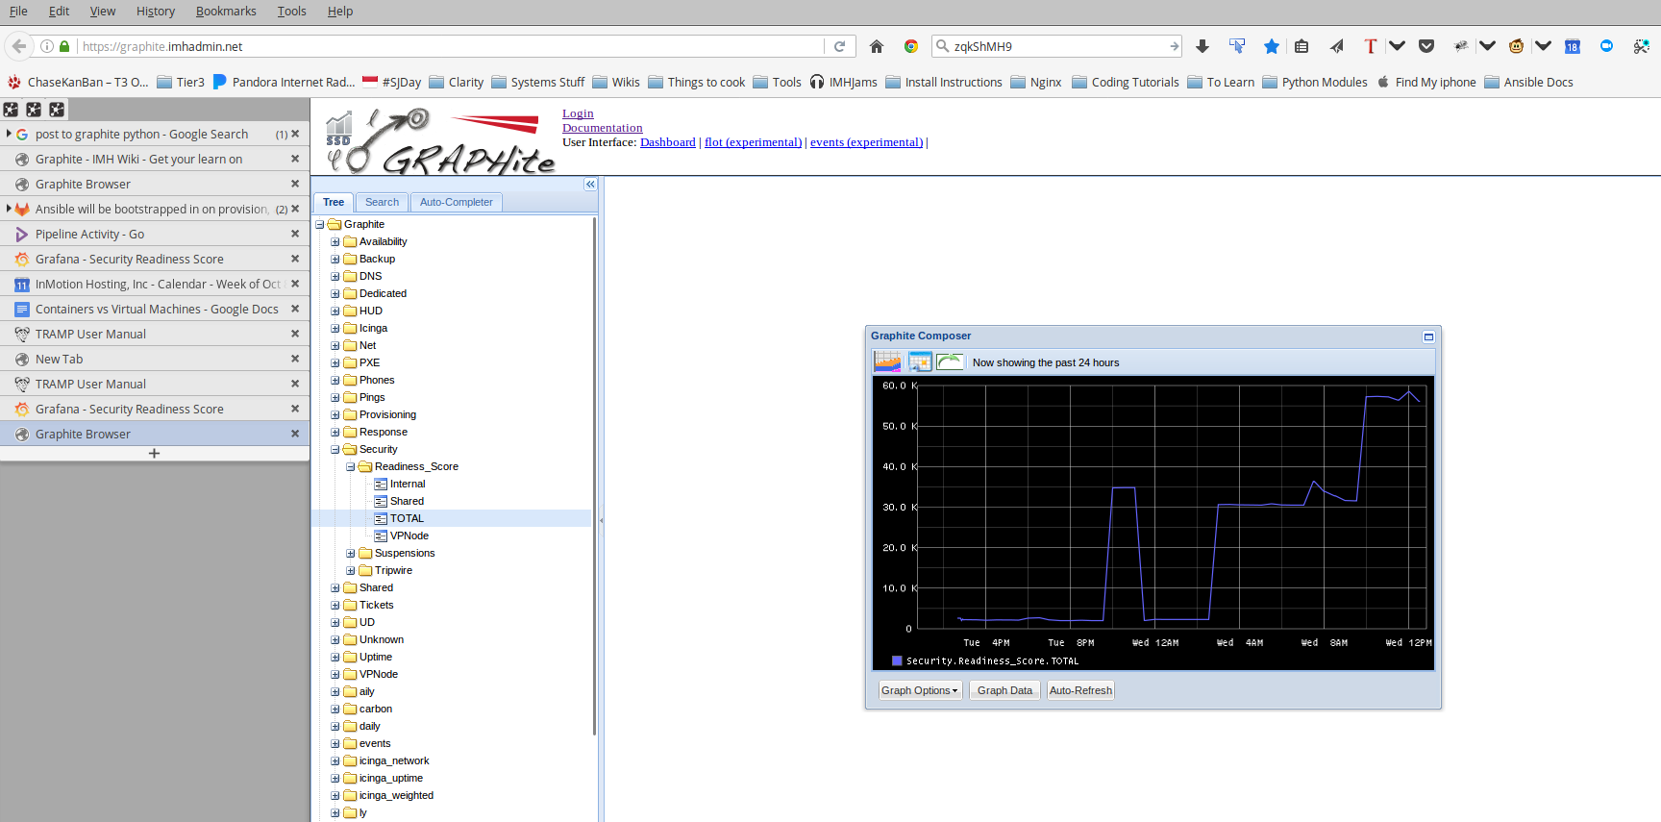
Task: Click the blue bookmark star icon
Action: point(1272,46)
